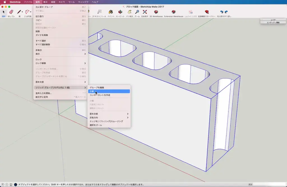
Task: Click the Instructor help status icon
Action: [x=16, y=185]
